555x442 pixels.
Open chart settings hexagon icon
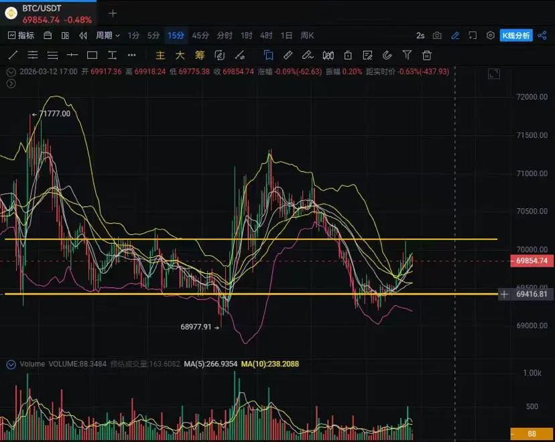point(490,35)
